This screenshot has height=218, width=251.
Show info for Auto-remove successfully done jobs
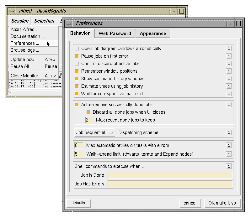(229, 105)
